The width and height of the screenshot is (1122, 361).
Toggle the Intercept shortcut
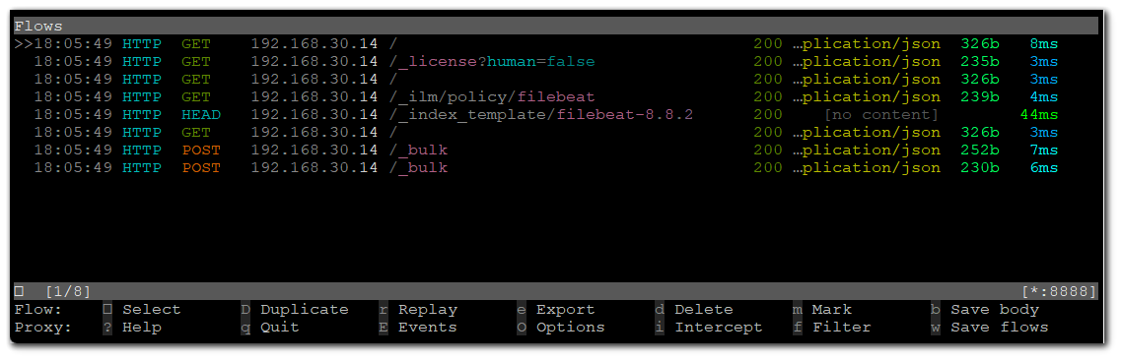[x=719, y=328]
